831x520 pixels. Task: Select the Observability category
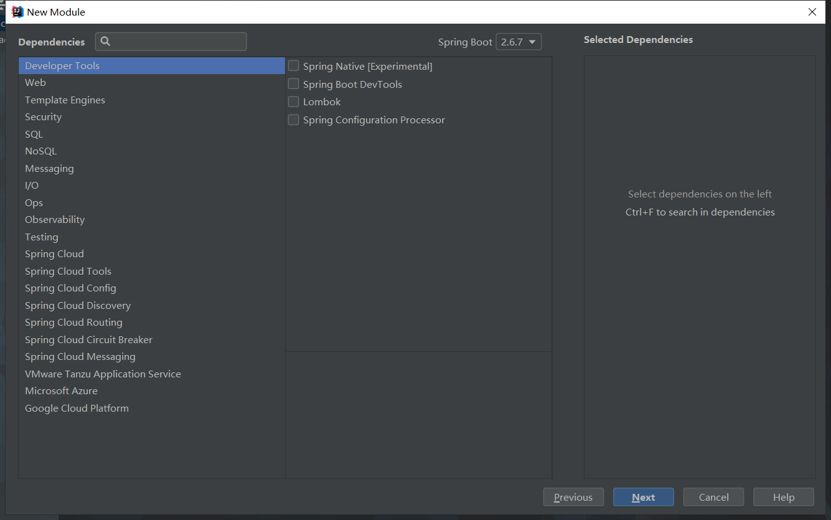152,220
